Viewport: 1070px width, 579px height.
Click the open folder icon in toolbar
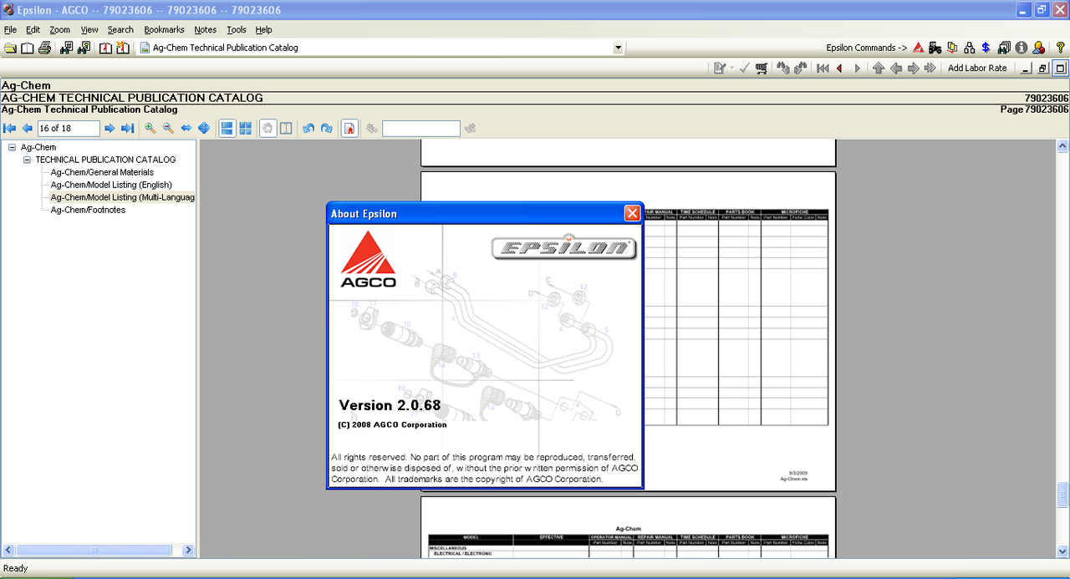click(10, 48)
